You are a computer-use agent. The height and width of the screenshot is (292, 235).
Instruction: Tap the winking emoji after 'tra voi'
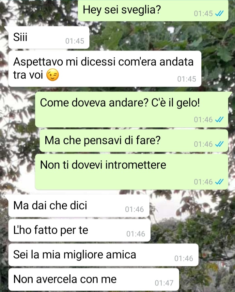[x=53, y=75]
